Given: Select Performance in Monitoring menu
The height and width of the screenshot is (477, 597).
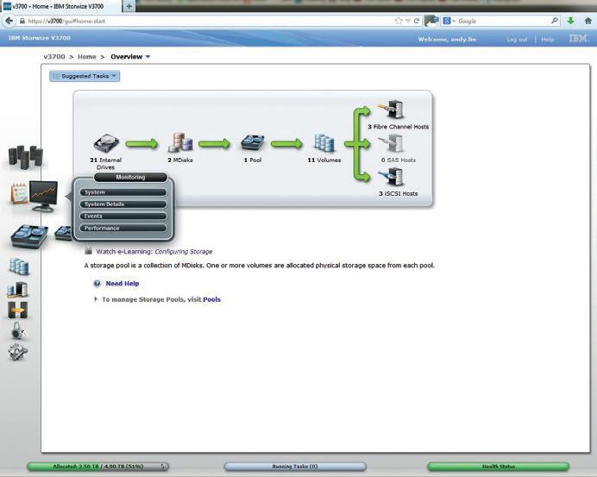Looking at the screenshot, I should point(123,228).
